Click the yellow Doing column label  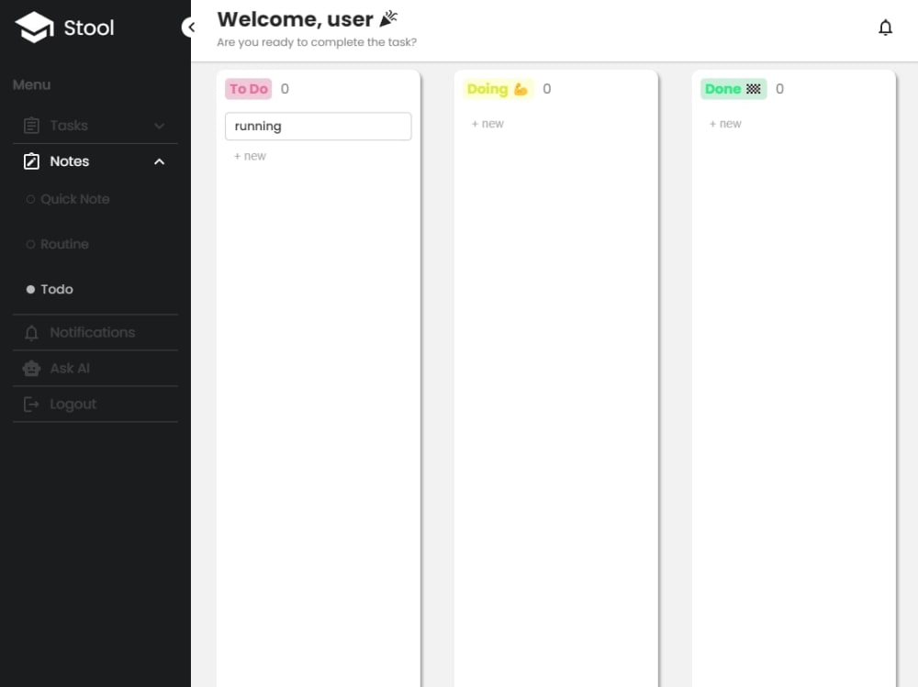coord(498,89)
